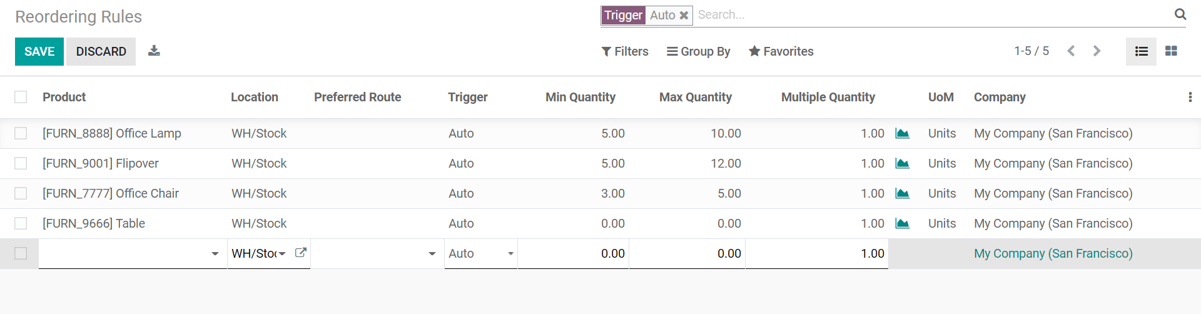Screen dimensions: 1201x314
Task: Open optional columns menu (three dots)
Action: coord(1190,97)
